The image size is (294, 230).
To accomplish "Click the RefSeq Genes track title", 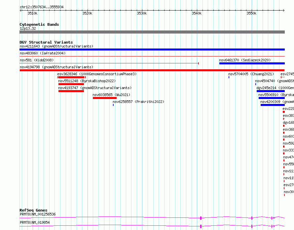I will (33, 210).
